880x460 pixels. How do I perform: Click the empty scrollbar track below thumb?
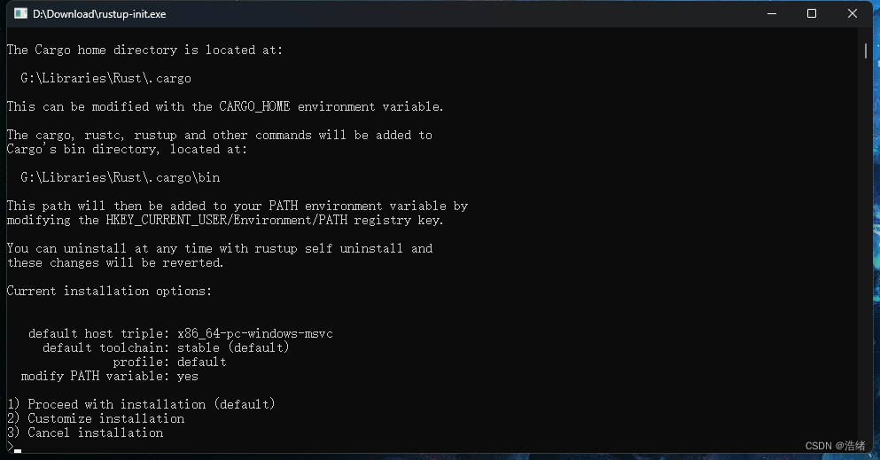(x=866, y=266)
